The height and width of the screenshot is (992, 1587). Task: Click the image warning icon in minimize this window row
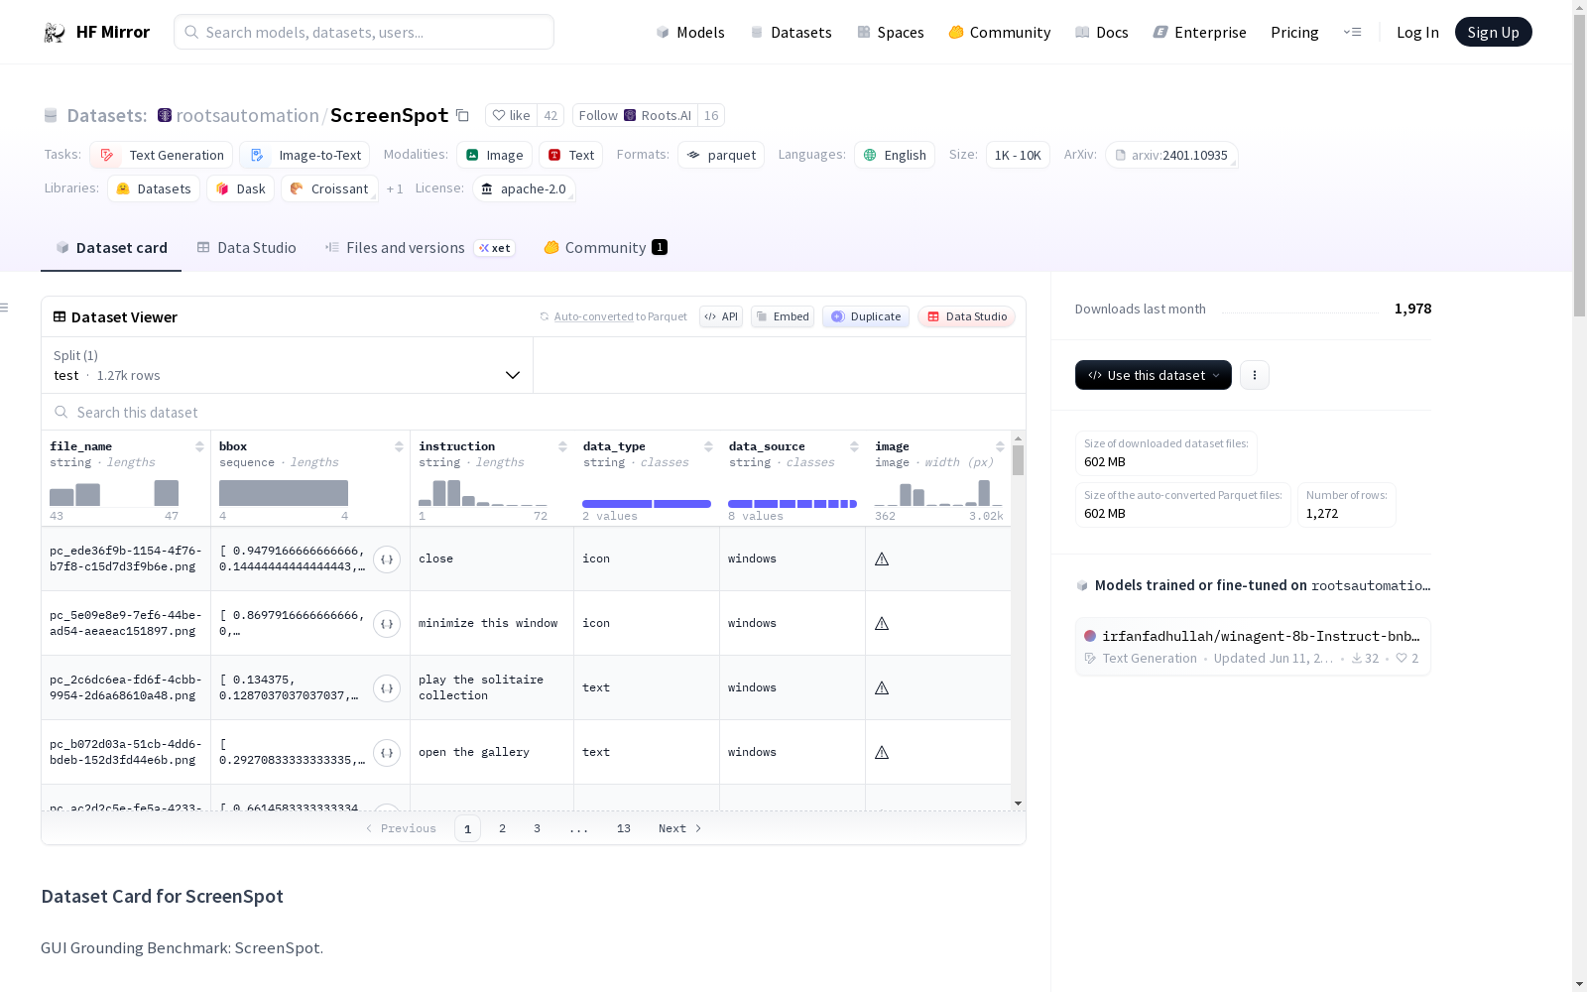(x=882, y=623)
